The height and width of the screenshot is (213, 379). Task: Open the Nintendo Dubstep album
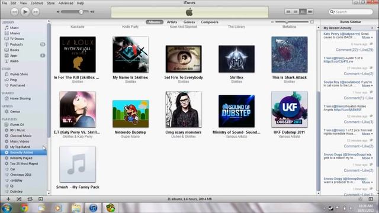point(130,114)
